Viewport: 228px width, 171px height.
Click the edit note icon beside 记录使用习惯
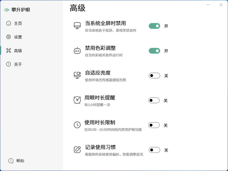tap(77, 149)
